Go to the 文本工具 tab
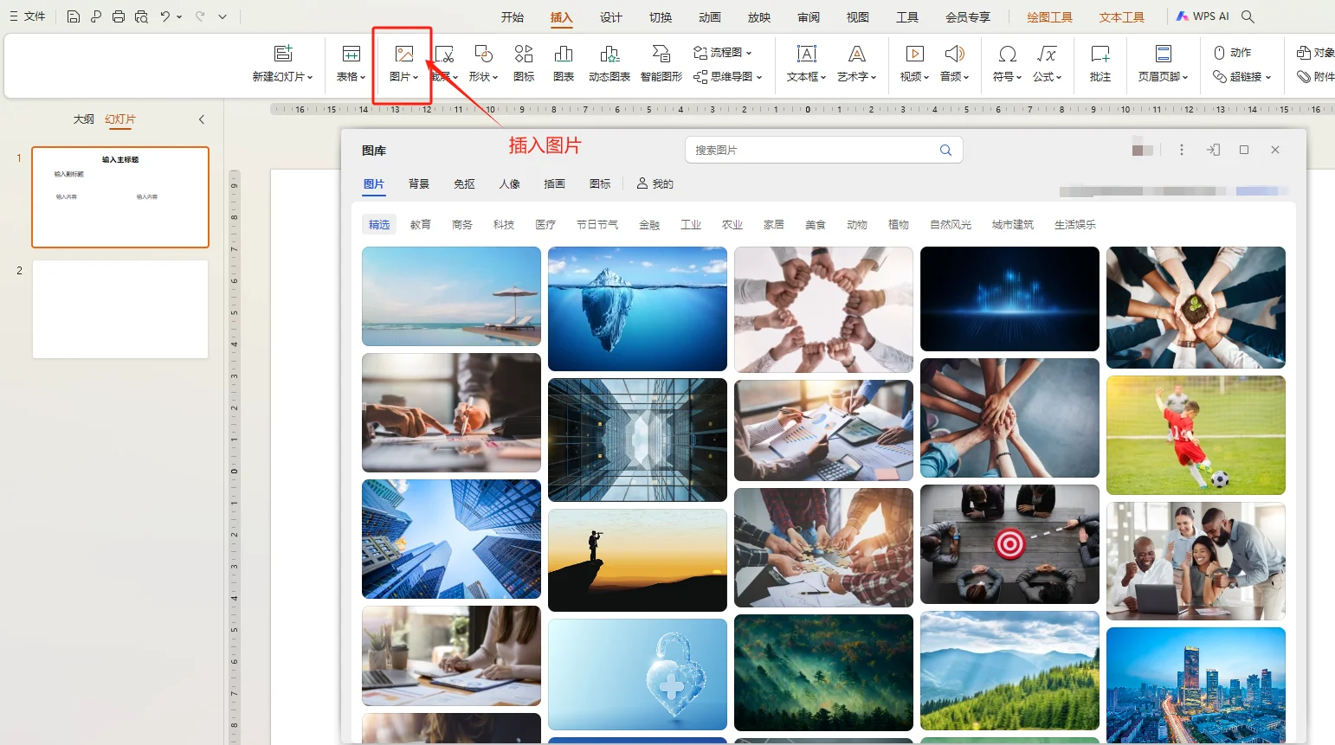1335x745 pixels. click(x=1122, y=17)
